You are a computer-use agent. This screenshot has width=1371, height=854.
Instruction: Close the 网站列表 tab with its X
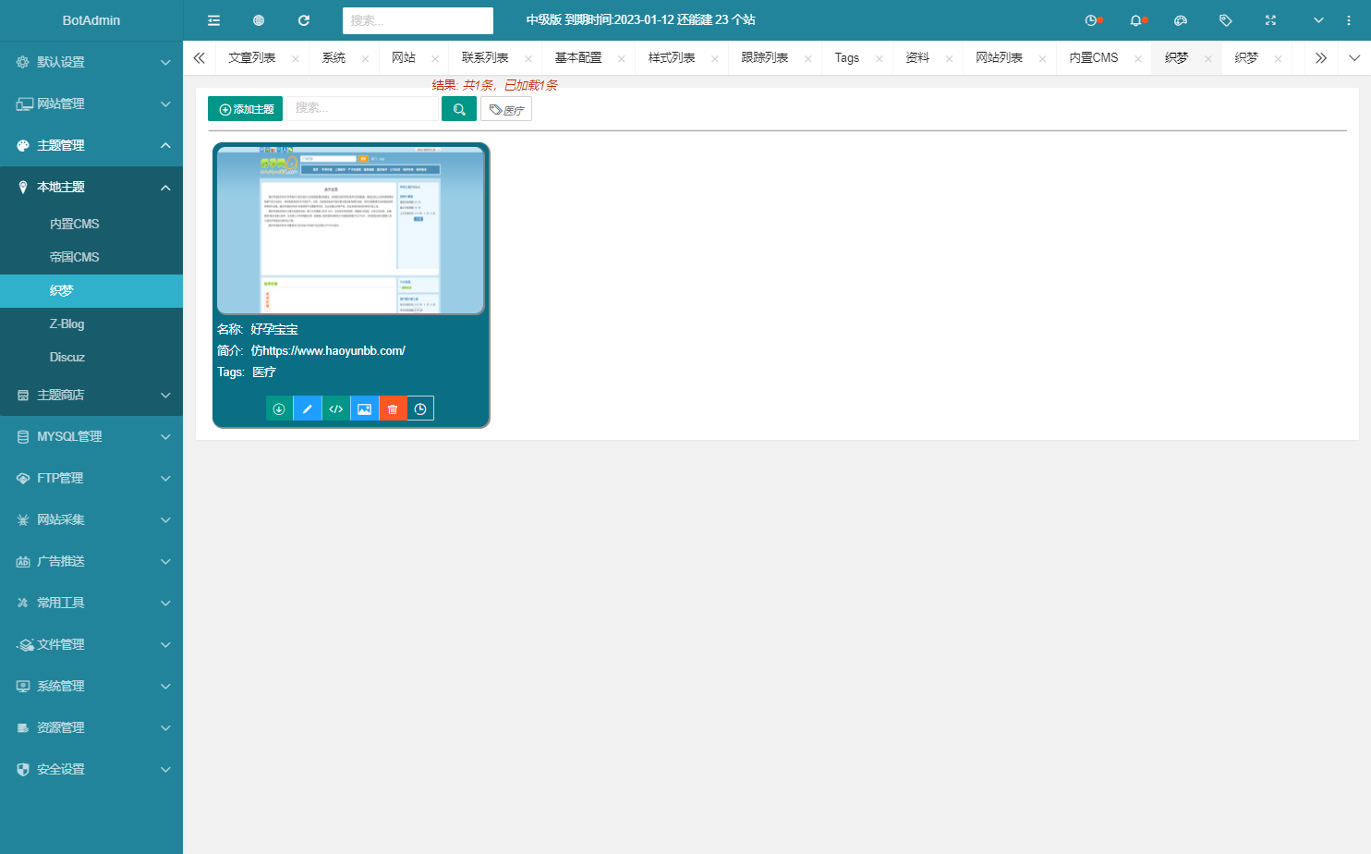[1042, 58]
